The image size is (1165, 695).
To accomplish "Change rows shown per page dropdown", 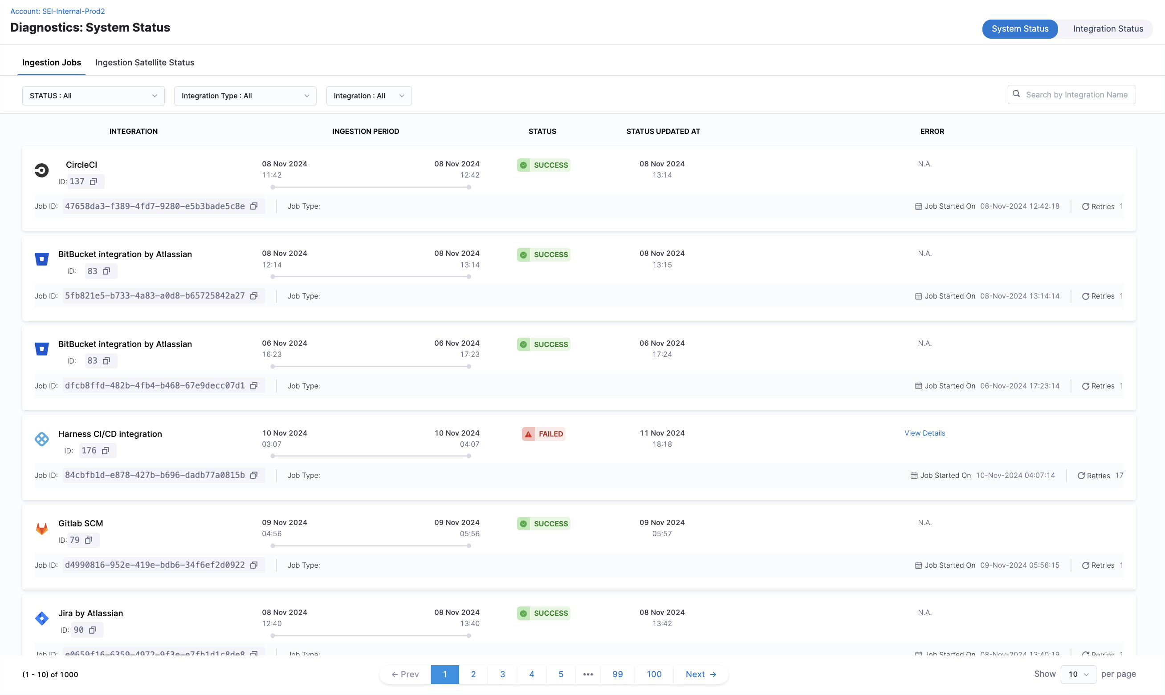I will coord(1078,675).
